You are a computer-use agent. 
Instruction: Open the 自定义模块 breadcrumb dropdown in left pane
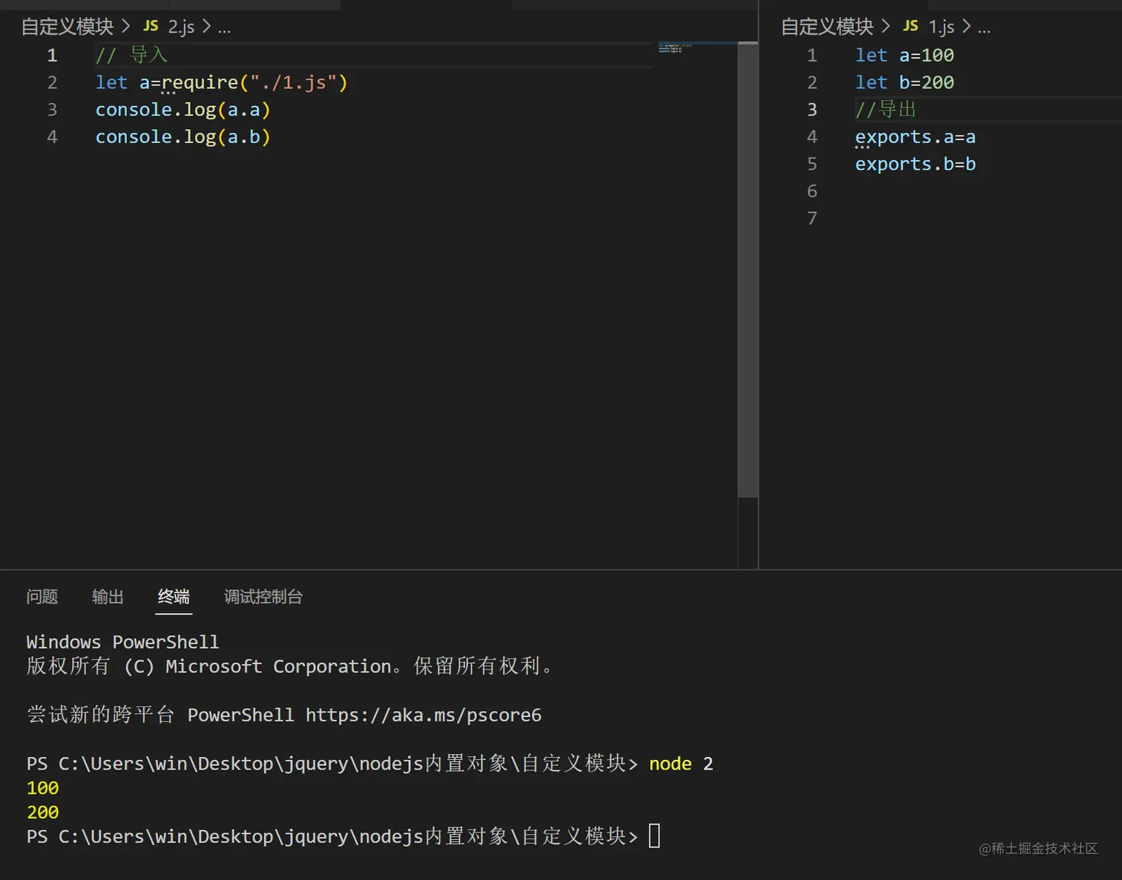(67, 27)
